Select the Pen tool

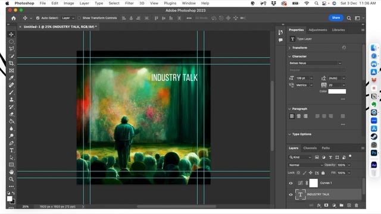11,143
